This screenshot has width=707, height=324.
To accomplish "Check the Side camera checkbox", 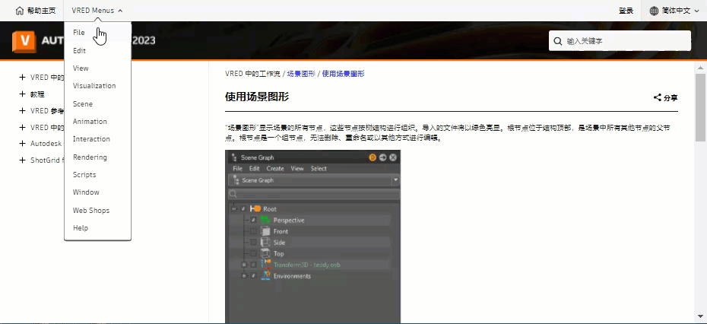I will (253, 243).
